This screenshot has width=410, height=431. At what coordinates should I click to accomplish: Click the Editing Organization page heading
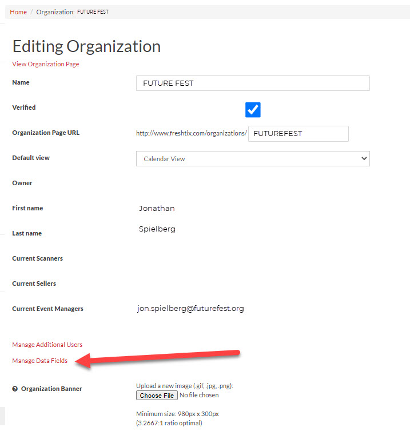86,46
